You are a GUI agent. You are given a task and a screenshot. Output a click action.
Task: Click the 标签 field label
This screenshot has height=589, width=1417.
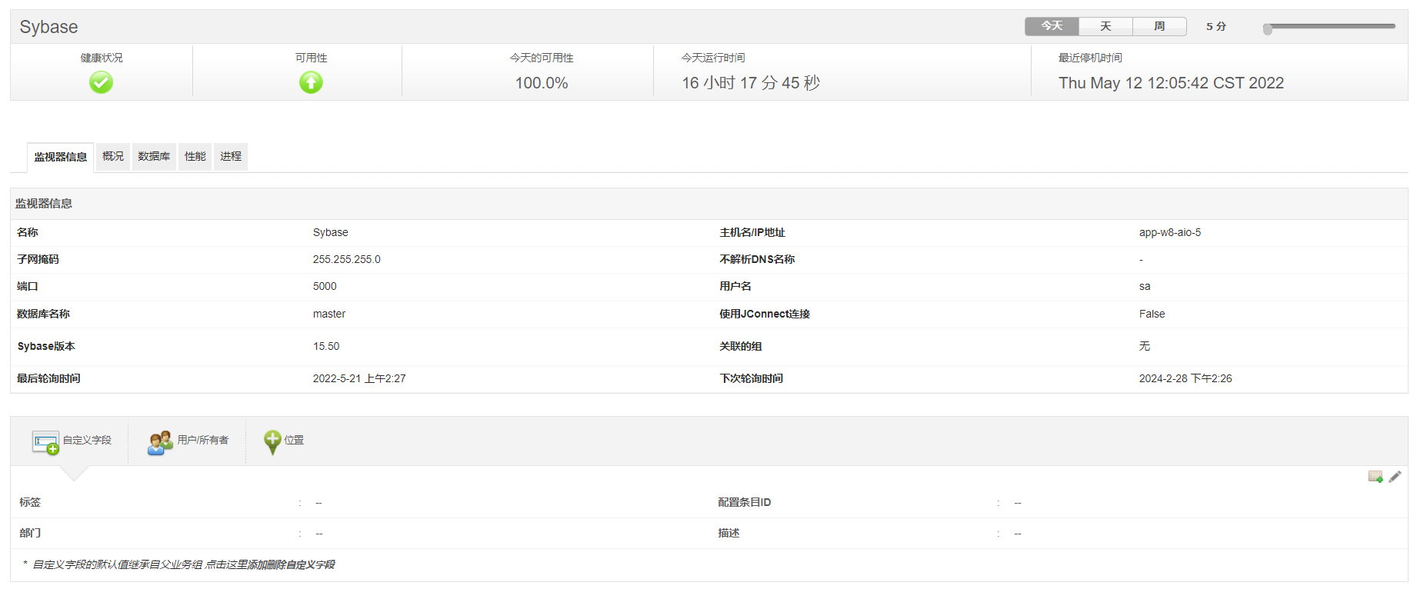pos(30,502)
